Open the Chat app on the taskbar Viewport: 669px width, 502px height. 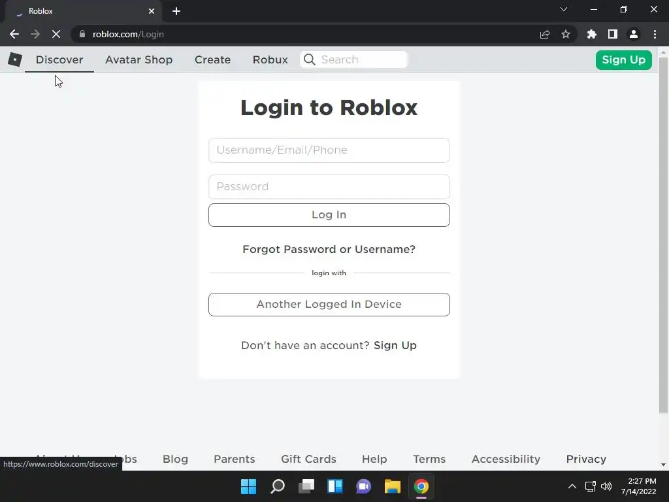[x=363, y=486]
